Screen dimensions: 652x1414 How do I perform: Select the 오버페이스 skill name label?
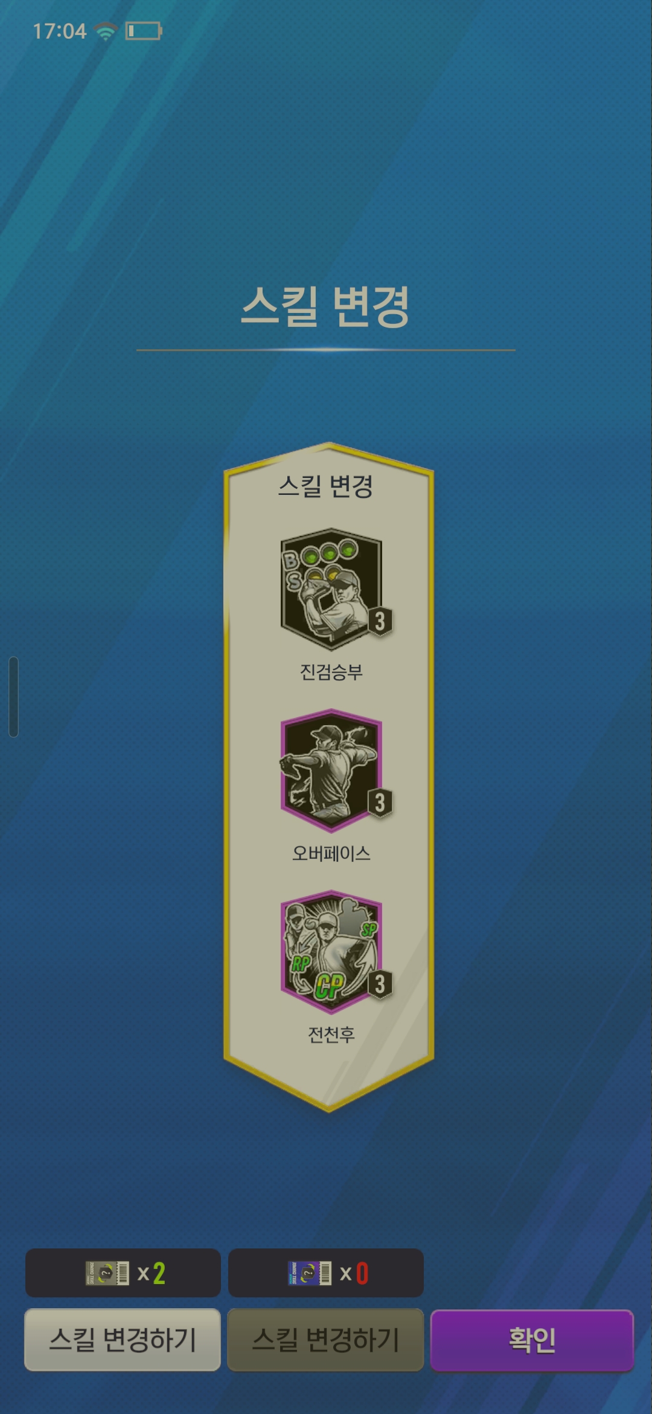[x=331, y=853]
